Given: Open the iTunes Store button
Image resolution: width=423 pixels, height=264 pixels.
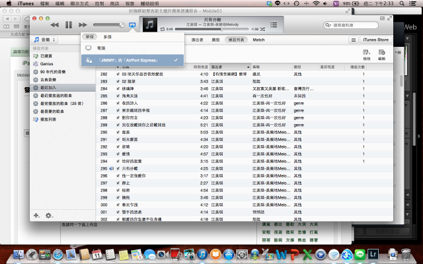Looking at the screenshot, I should pyautogui.click(x=376, y=40).
